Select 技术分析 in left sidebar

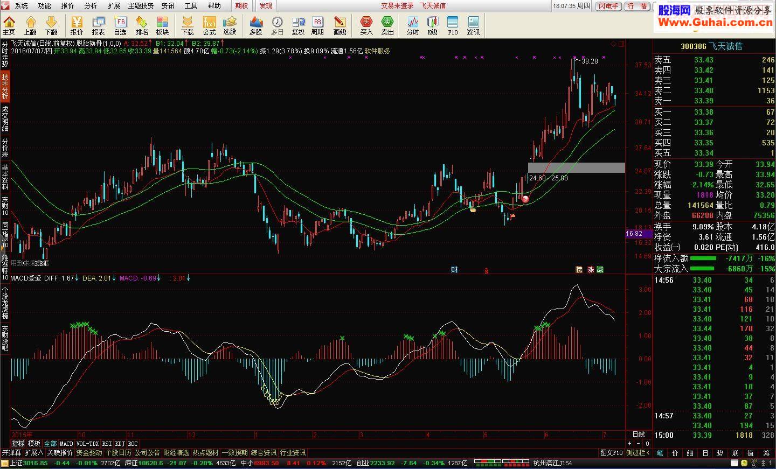point(5,86)
